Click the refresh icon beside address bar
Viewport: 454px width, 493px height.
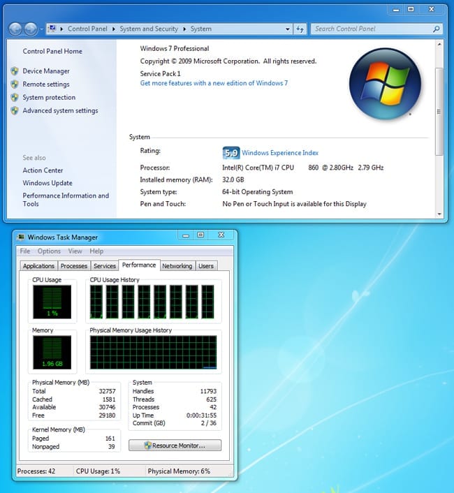coord(300,29)
